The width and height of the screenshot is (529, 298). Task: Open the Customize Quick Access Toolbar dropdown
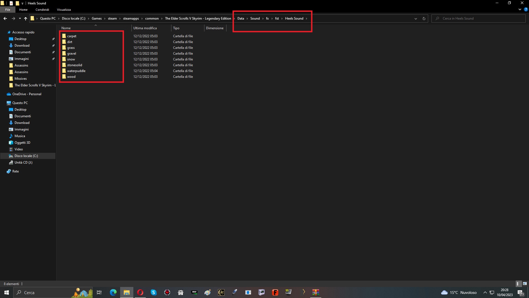22,3
